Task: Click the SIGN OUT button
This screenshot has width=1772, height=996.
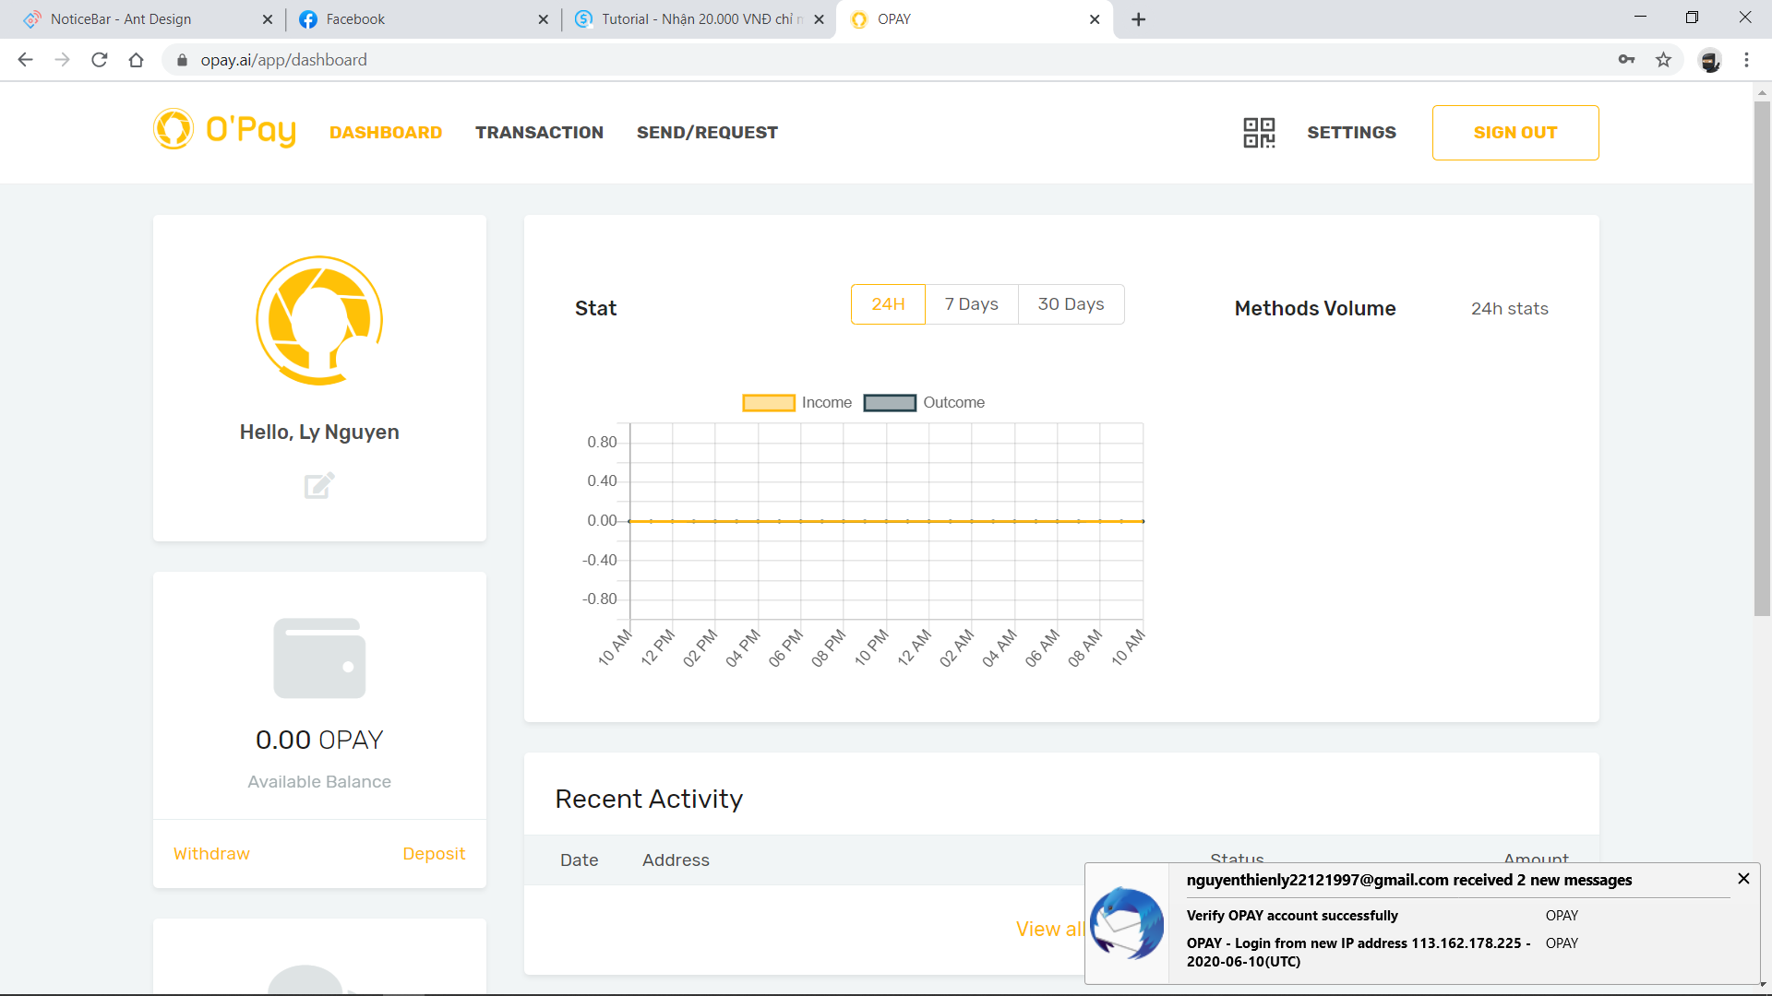Action: [x=1515, y=133]
